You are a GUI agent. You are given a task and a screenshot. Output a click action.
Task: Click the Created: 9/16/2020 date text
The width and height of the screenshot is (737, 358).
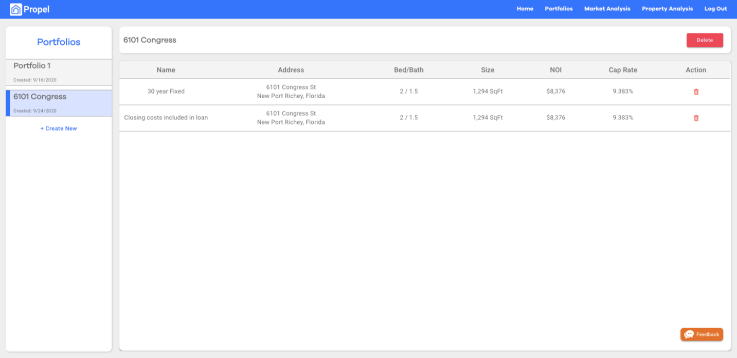pos(35,80)
